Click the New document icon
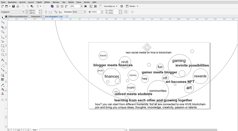 point(2,6)
